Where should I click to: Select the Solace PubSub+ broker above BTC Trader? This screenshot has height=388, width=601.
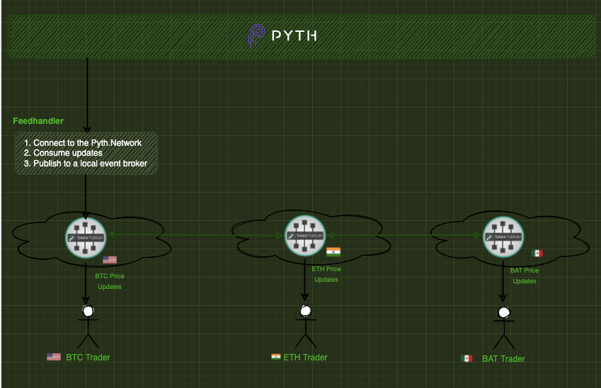(86, 238)
